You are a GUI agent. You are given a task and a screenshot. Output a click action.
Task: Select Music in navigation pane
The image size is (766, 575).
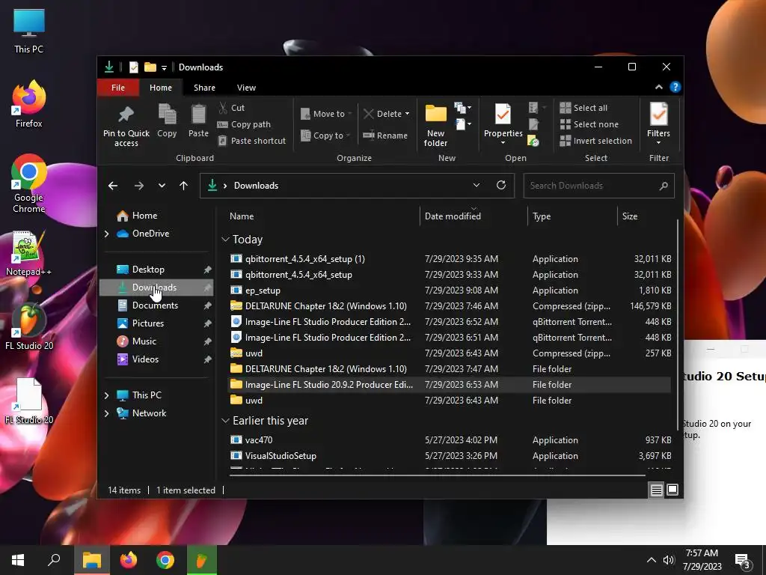[x=144, y=341]
